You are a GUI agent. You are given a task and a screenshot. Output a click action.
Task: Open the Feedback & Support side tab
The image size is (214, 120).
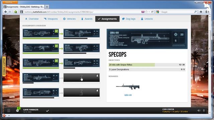click(4, 67)
